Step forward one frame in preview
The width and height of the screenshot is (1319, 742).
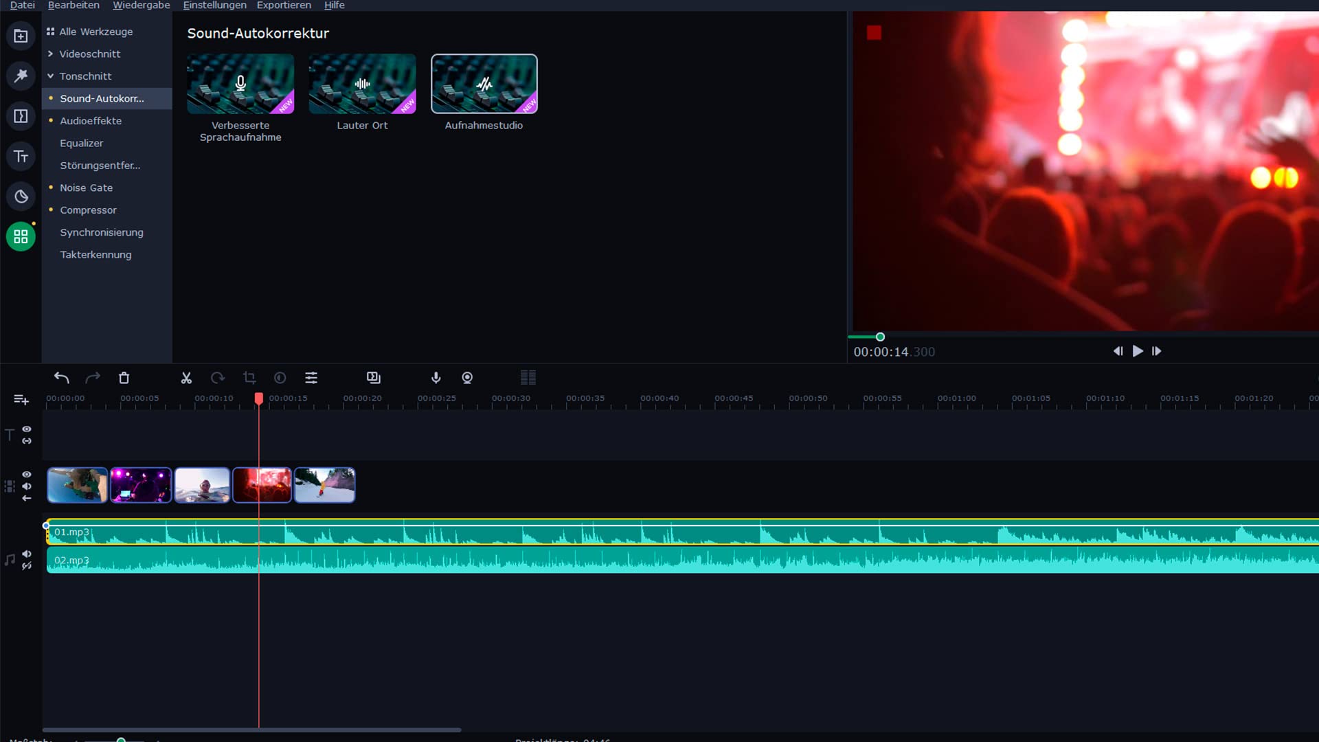pos(1157,351)
